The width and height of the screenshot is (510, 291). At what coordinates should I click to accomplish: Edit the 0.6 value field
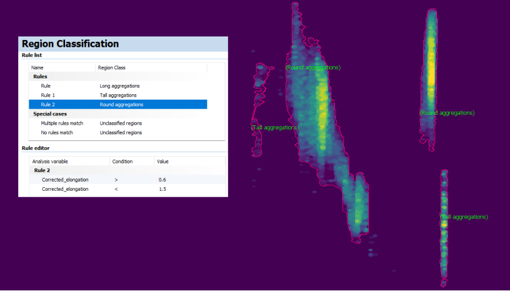[x=162, y=180]
